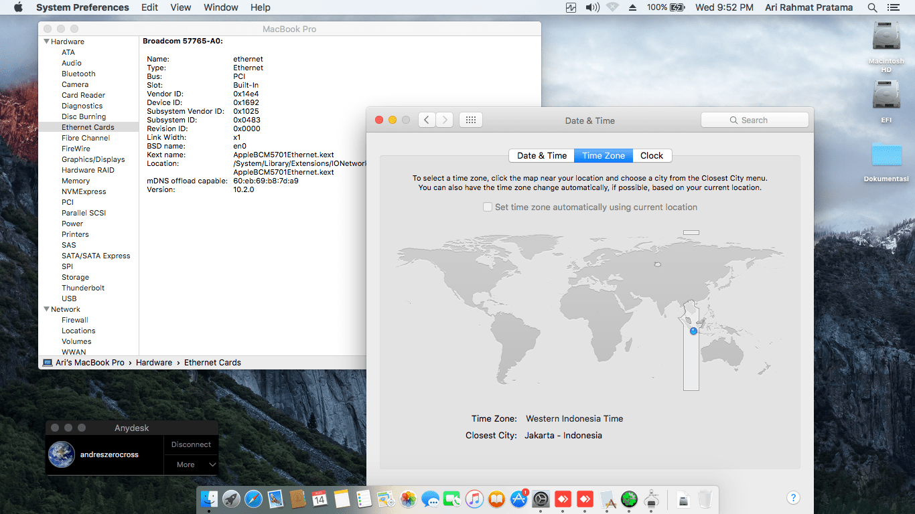Open Notification Center from menu bar
915x514 pixels.
point(893,7)
